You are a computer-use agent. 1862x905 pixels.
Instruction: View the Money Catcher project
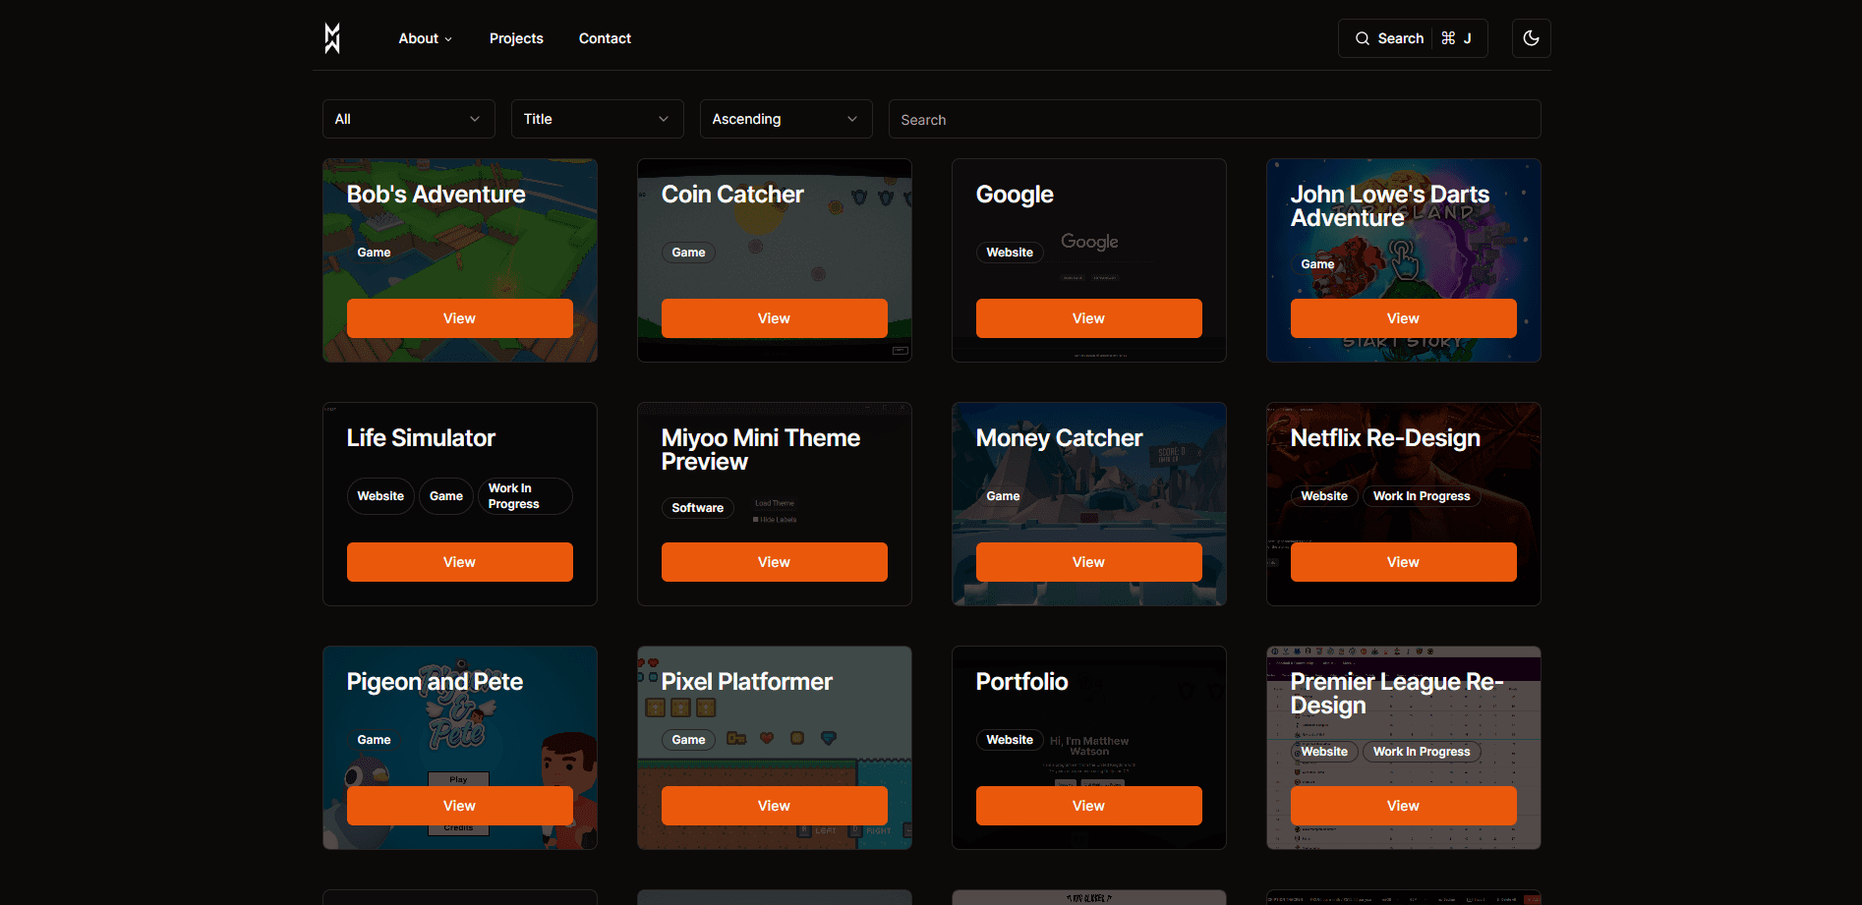1089,562
